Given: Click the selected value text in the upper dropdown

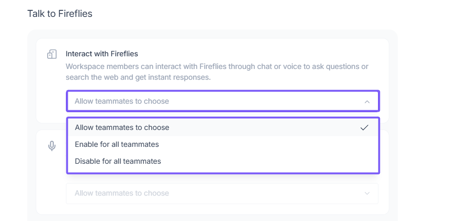Looking at the screenshot, I should 121,101.
